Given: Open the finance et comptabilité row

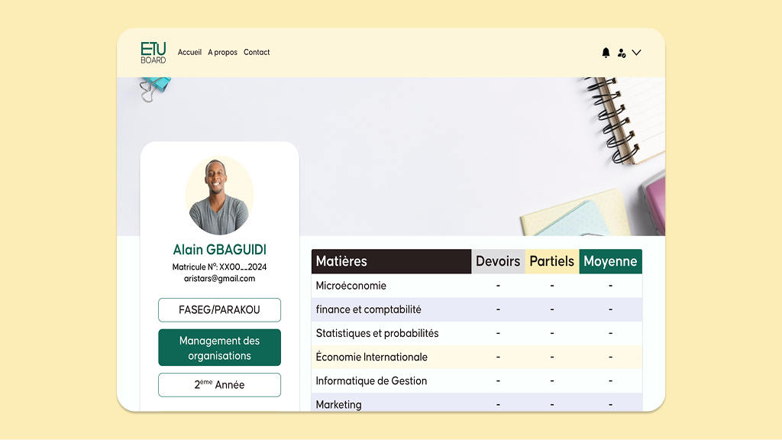Looking at the screenshot, I should [x=477, y=310].
